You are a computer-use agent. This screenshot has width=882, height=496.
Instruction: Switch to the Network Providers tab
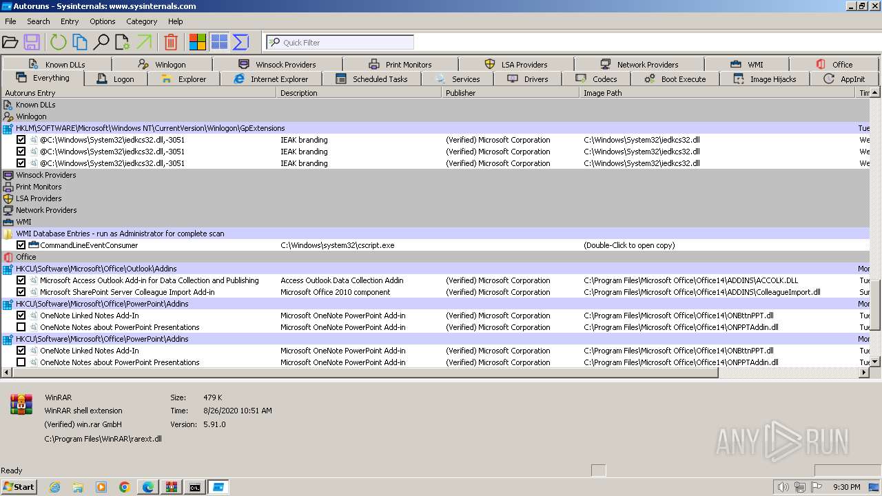tap(639, 64)
